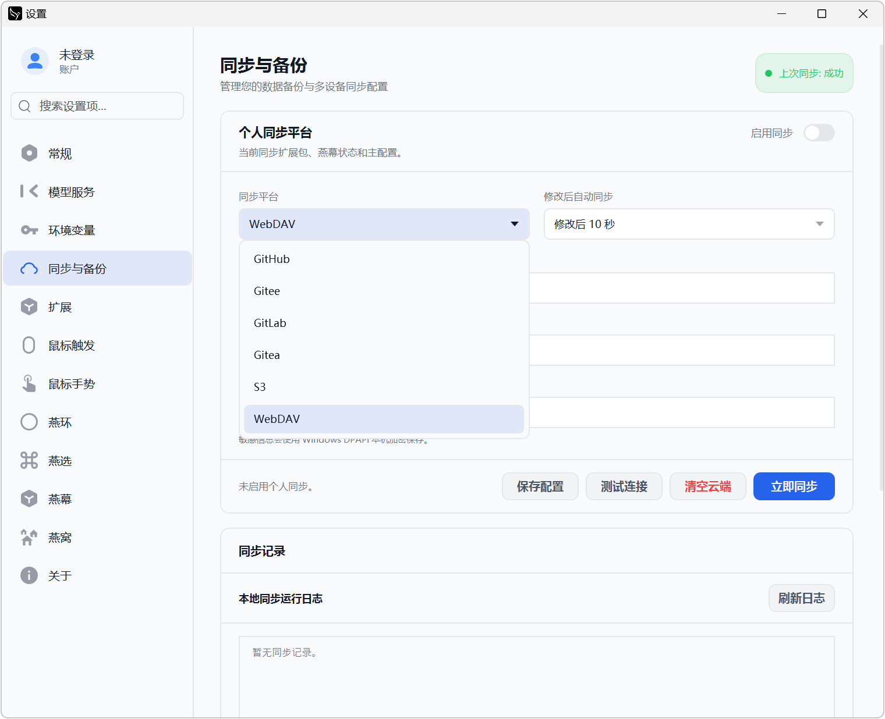Click the 同步与备份 sidebar label
The width and height of the screenshot is (885, 719).
pyautogui.click(x=77, y=269)
